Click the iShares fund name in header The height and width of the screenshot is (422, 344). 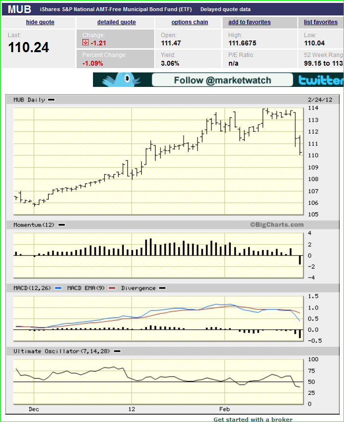click(116, 10)
